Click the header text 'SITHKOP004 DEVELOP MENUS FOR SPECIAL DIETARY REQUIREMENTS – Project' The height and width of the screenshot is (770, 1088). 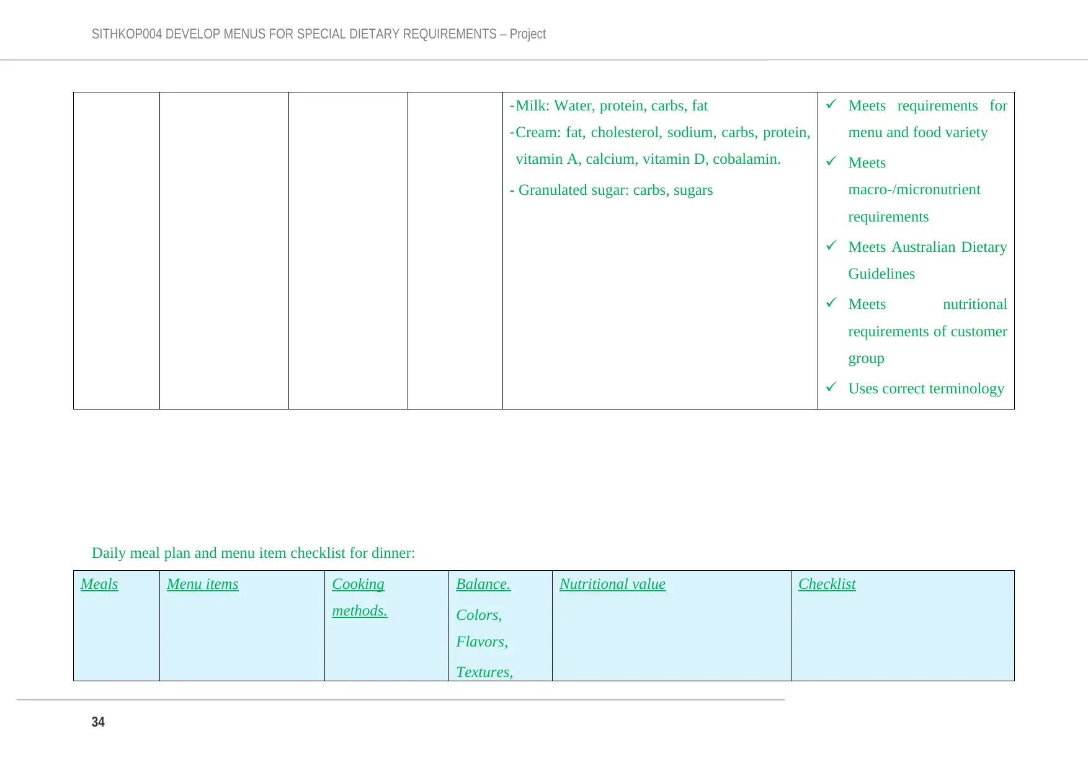click(318, 34)
